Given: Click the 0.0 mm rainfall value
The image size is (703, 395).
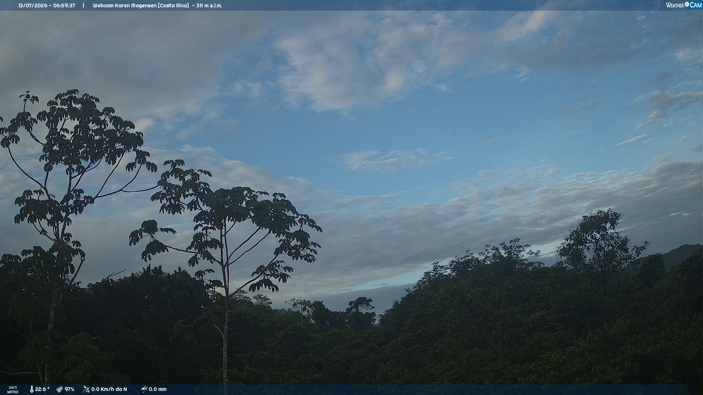Looking at the screenshot, I should 157,389.
